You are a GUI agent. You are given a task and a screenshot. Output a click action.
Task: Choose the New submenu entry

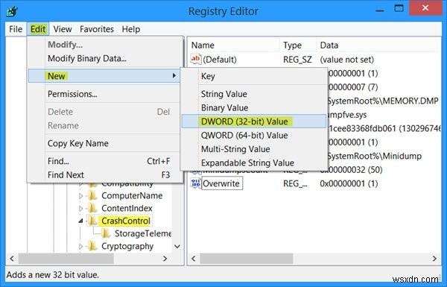pos(104,76)
